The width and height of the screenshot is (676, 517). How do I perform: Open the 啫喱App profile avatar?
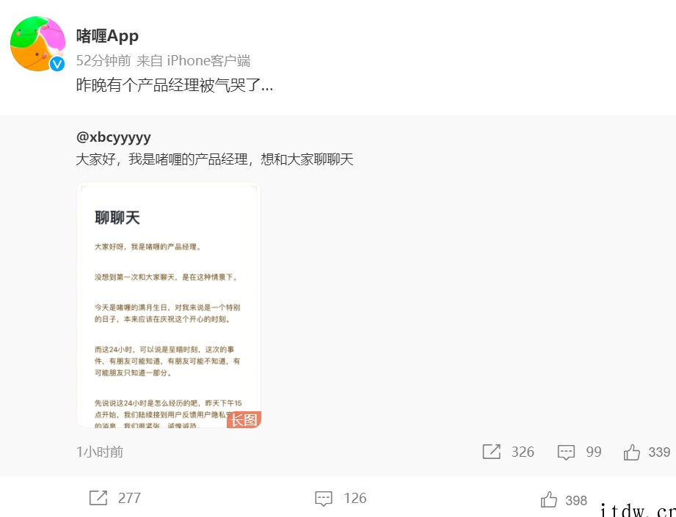pyautogui.click(x=37, y=43)
